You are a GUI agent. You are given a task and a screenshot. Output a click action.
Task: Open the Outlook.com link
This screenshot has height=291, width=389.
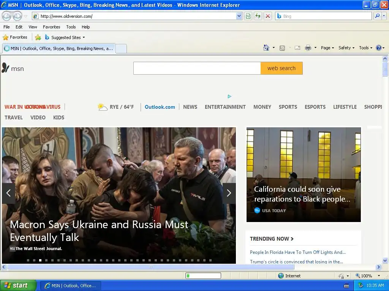(160, 107)
